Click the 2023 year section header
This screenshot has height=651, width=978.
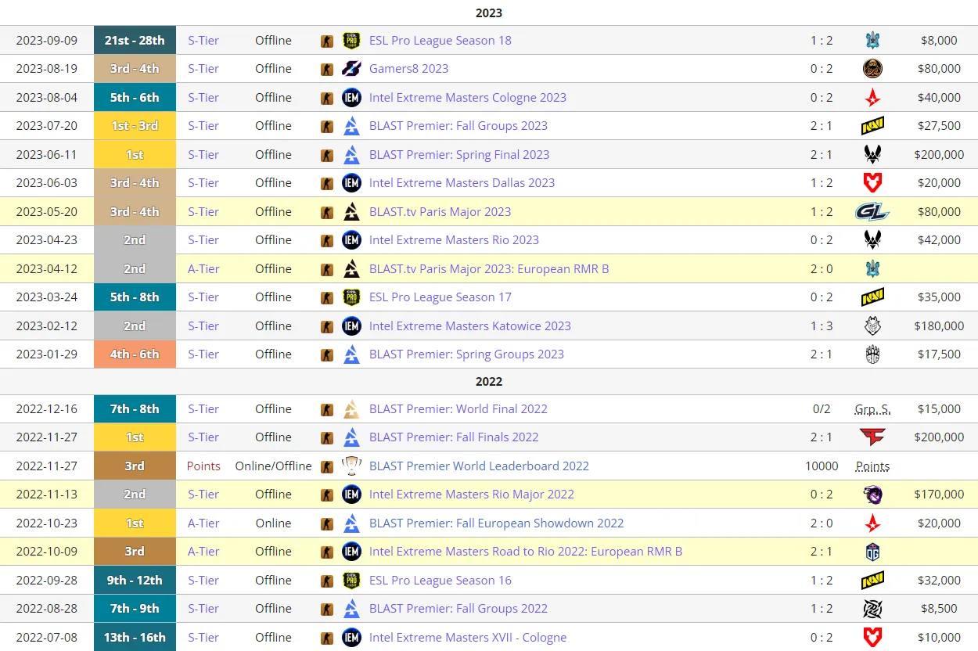pos(489,13)
